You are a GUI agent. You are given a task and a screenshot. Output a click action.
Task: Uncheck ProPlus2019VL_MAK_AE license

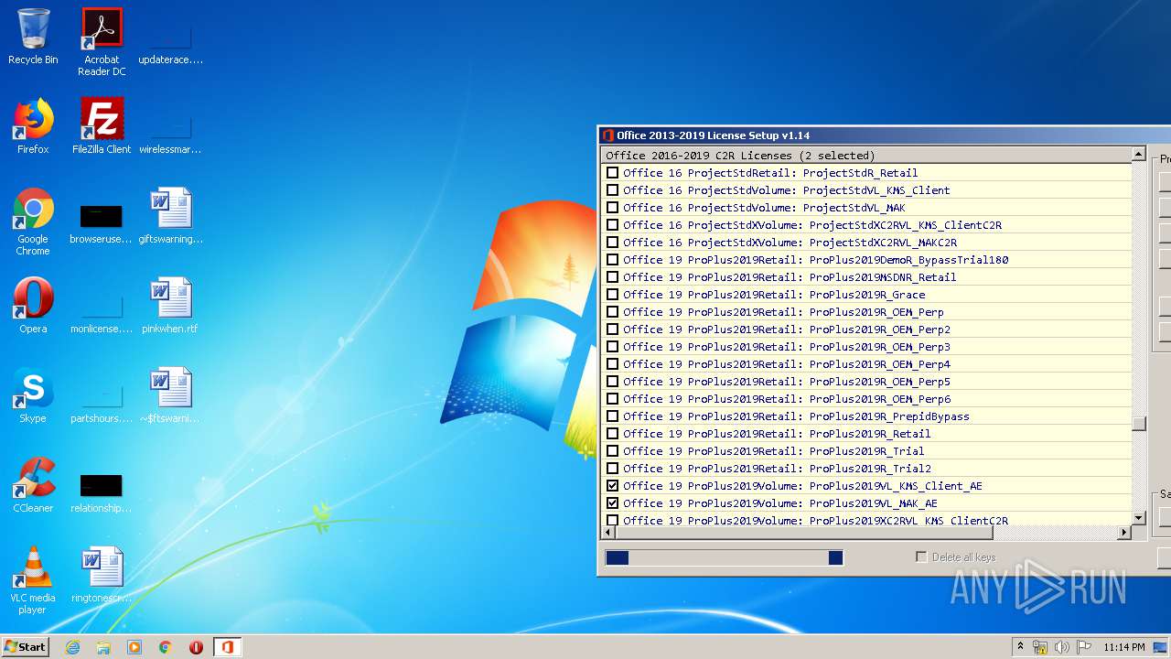(x=613, y=502)
